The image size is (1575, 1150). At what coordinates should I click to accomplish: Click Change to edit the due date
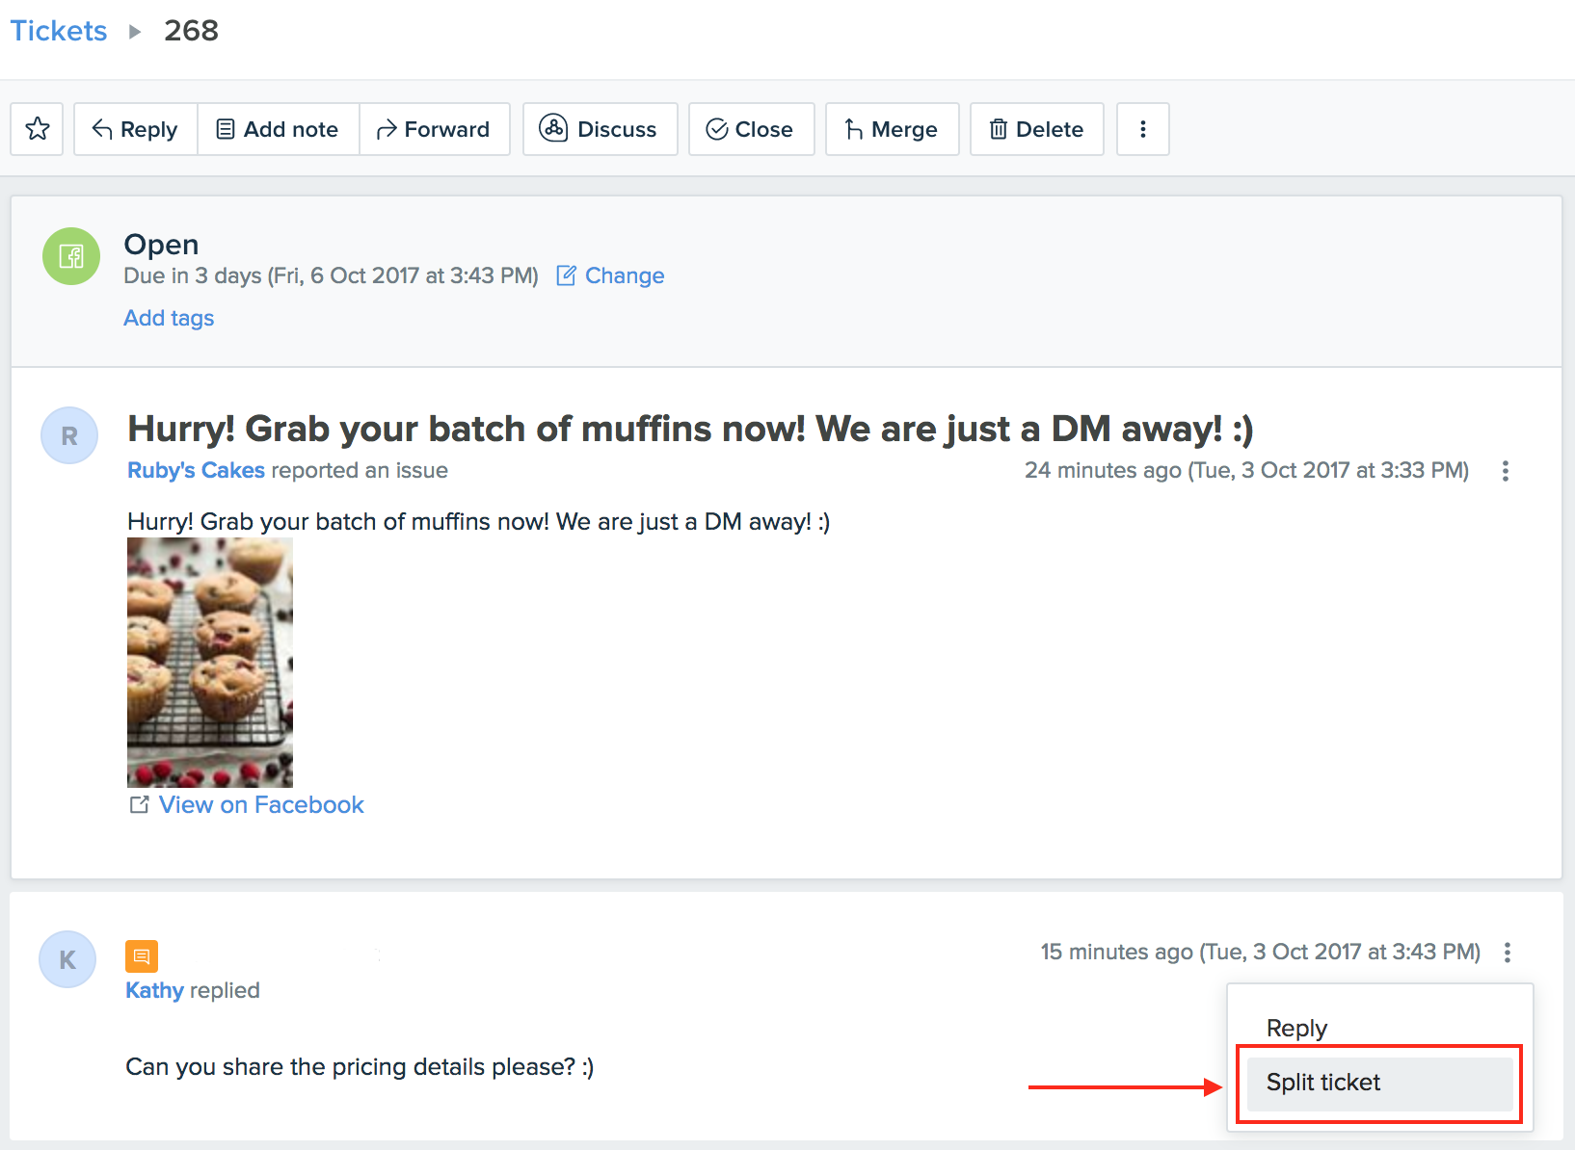click(625, 275)
